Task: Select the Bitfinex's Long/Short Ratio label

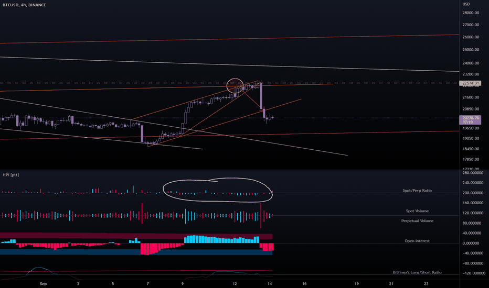Action: coord(417,272)
